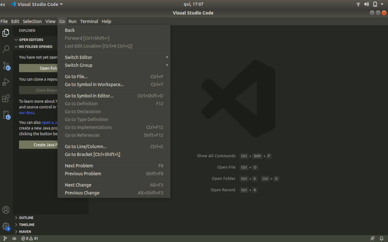This screenshot has height=242, width=388.
Task: Choose Previous Change entry
Action: (114, 193)
